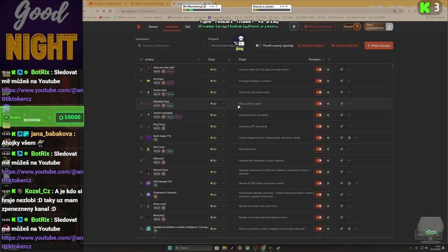Screen dimensions: 448x252
Task: Favorite the Amongus interaction with star
Action: pyautogui.click(x=328, y=81)
